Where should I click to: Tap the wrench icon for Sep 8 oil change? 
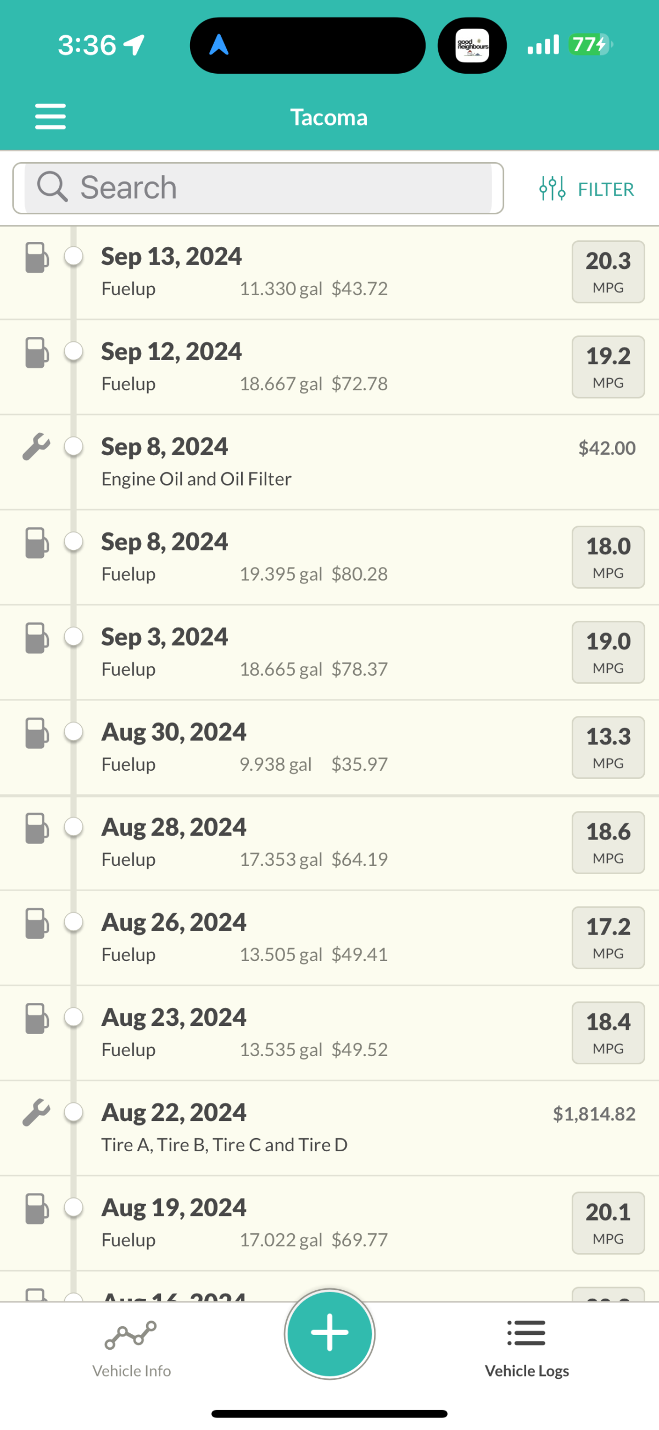coord(37,447)
